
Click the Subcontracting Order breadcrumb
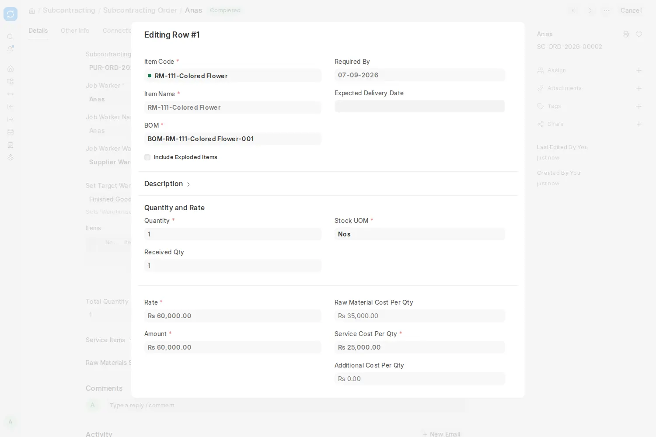point(140,10)
